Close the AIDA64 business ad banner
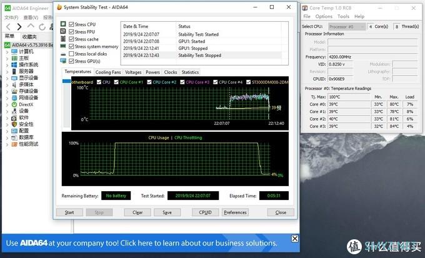The image size is (425, 258). (295, 239)
